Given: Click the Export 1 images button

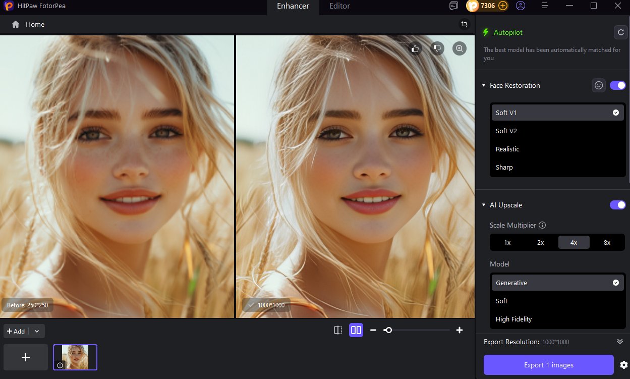Looking at the screenshot, I should click(548, 365).
